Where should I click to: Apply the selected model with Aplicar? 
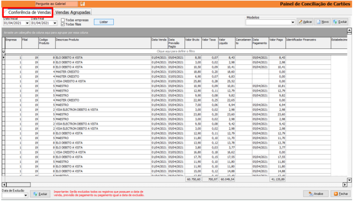(x=305, y=22)
